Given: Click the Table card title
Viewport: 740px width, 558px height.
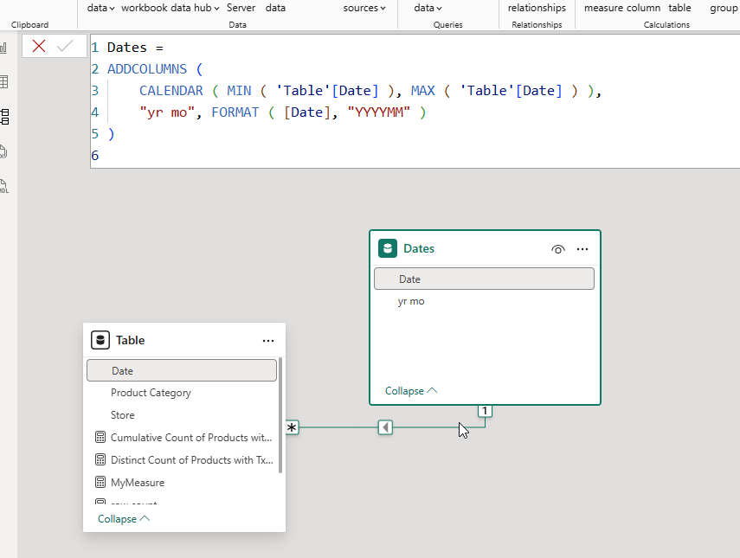Looking at the screenshot, I should [x=130, y=340].
